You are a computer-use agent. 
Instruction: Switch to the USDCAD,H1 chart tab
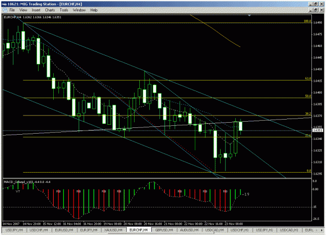pyautogui.click(x=289, y=230)
